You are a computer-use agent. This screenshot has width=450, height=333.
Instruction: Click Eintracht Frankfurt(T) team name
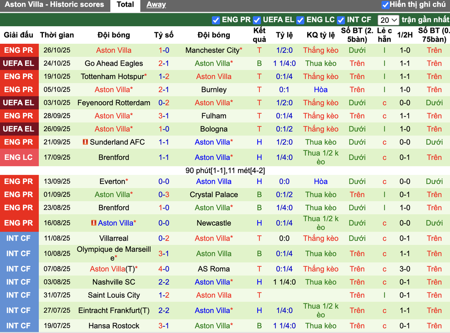coord(114,311)
